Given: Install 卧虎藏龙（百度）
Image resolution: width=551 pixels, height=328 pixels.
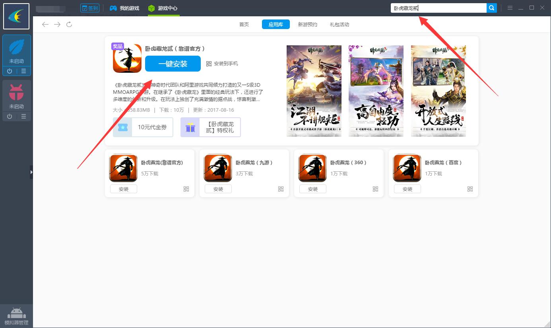Looking at the screenshot, I should point(407,189).
